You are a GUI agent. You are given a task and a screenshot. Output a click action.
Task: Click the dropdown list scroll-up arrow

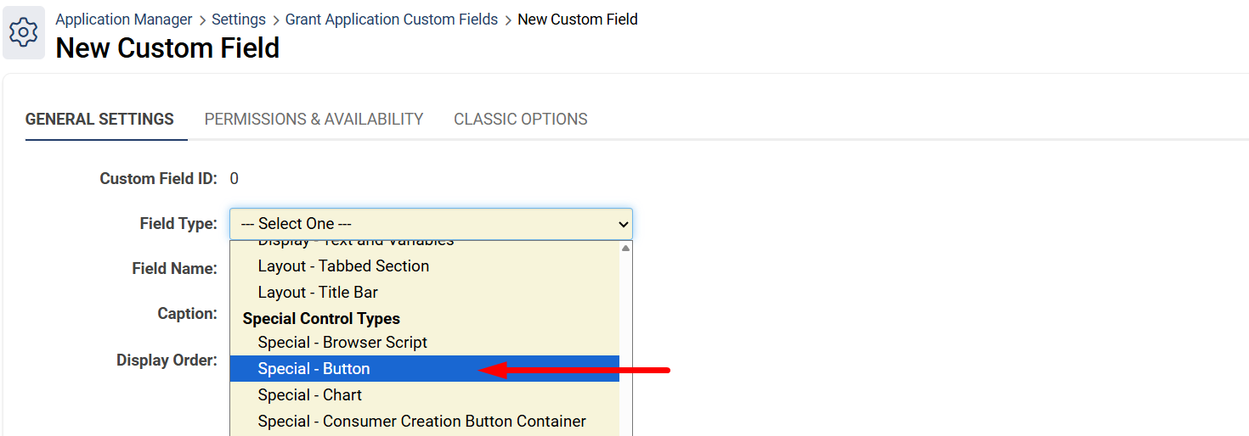coord(626,249)
